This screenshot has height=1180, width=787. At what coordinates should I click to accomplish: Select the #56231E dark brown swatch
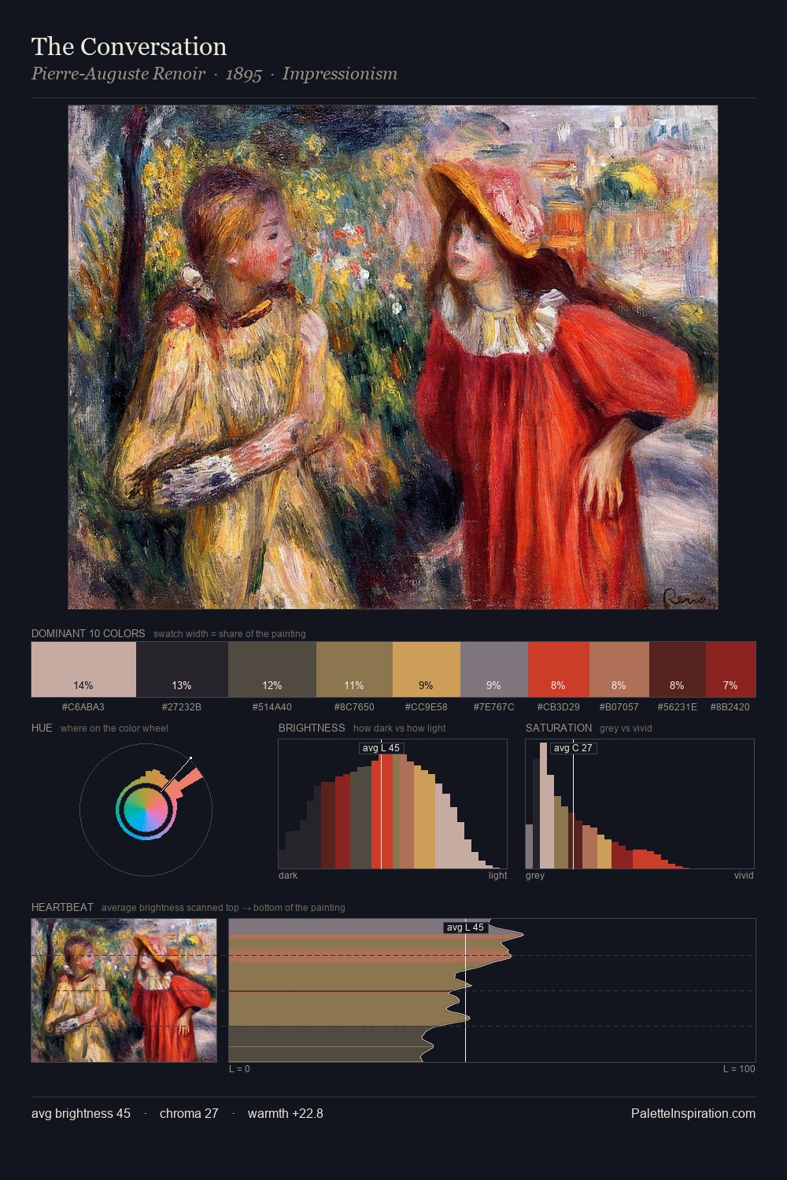677,669
